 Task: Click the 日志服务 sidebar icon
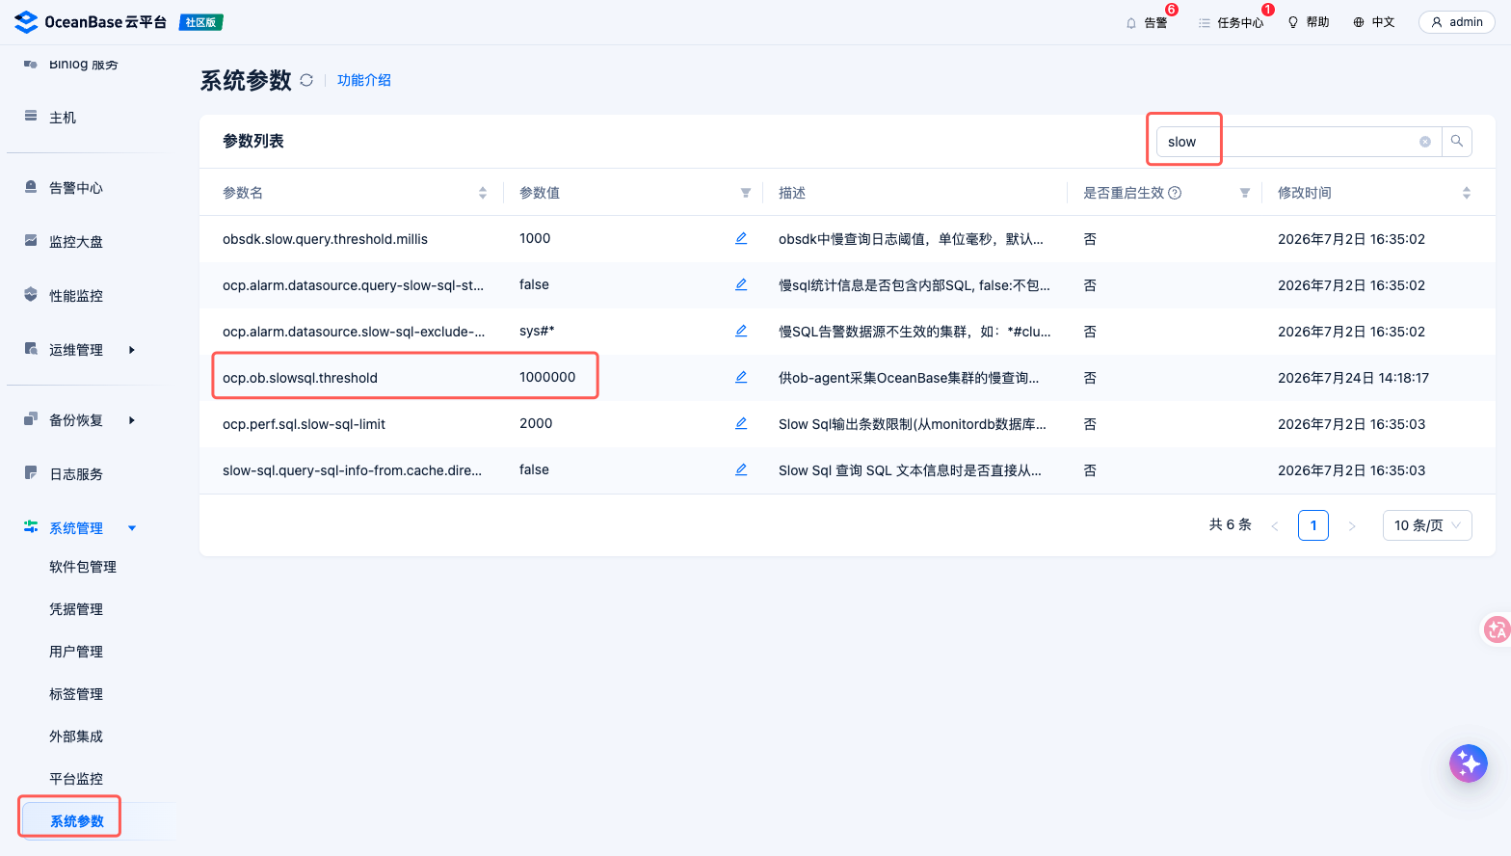[x=31, y=473]
